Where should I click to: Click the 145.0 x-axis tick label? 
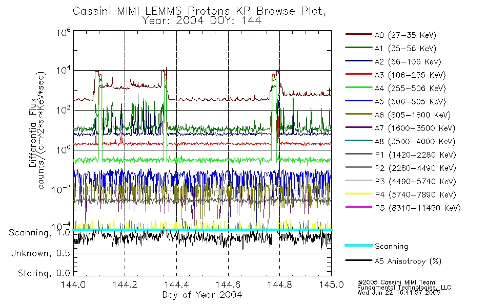(x=331, y=284)
